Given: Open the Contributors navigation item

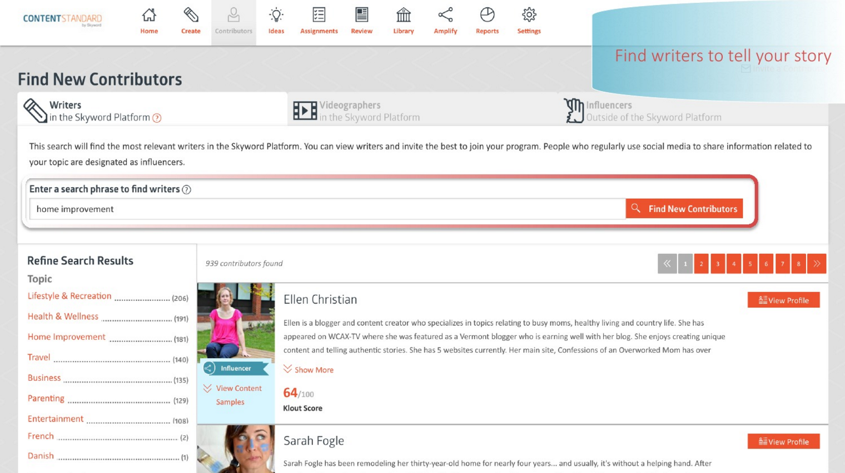Looking at the screenshot, I should 233,22.
